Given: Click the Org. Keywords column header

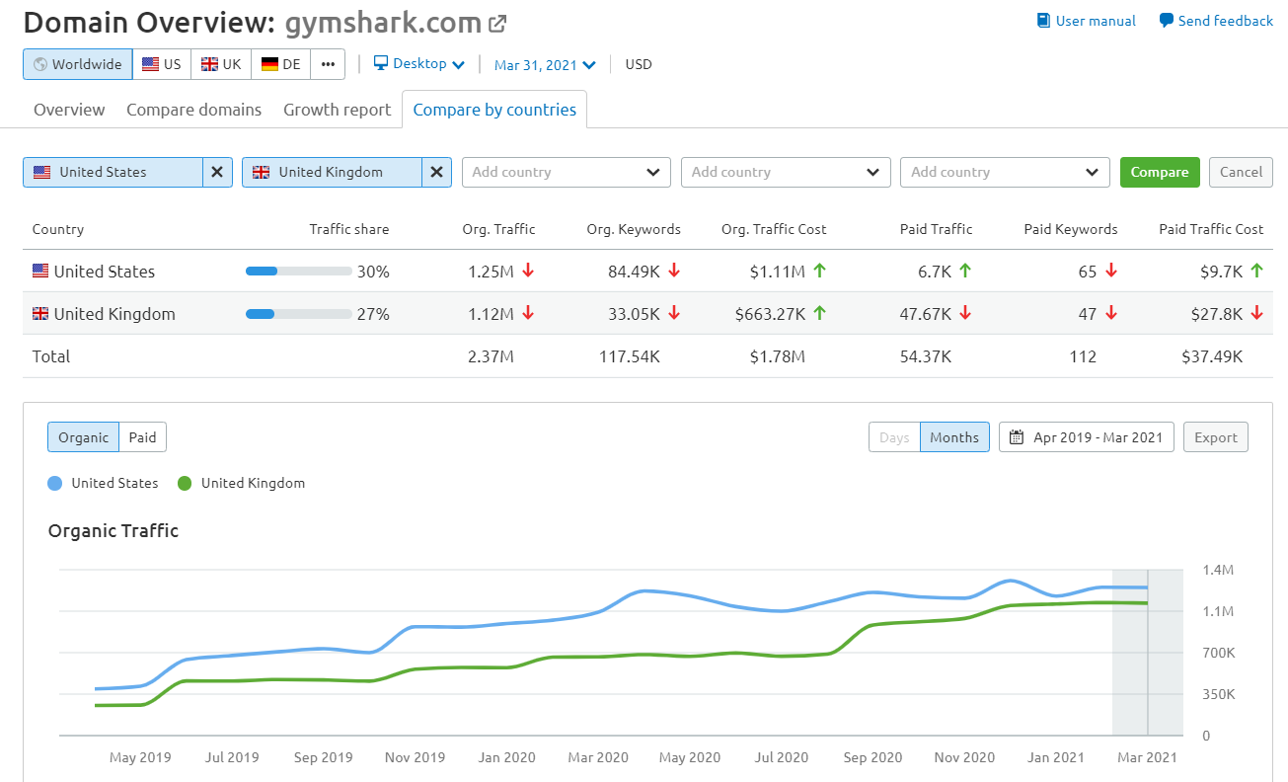Looking at the screenshot, I should click(x=634, y=229).
